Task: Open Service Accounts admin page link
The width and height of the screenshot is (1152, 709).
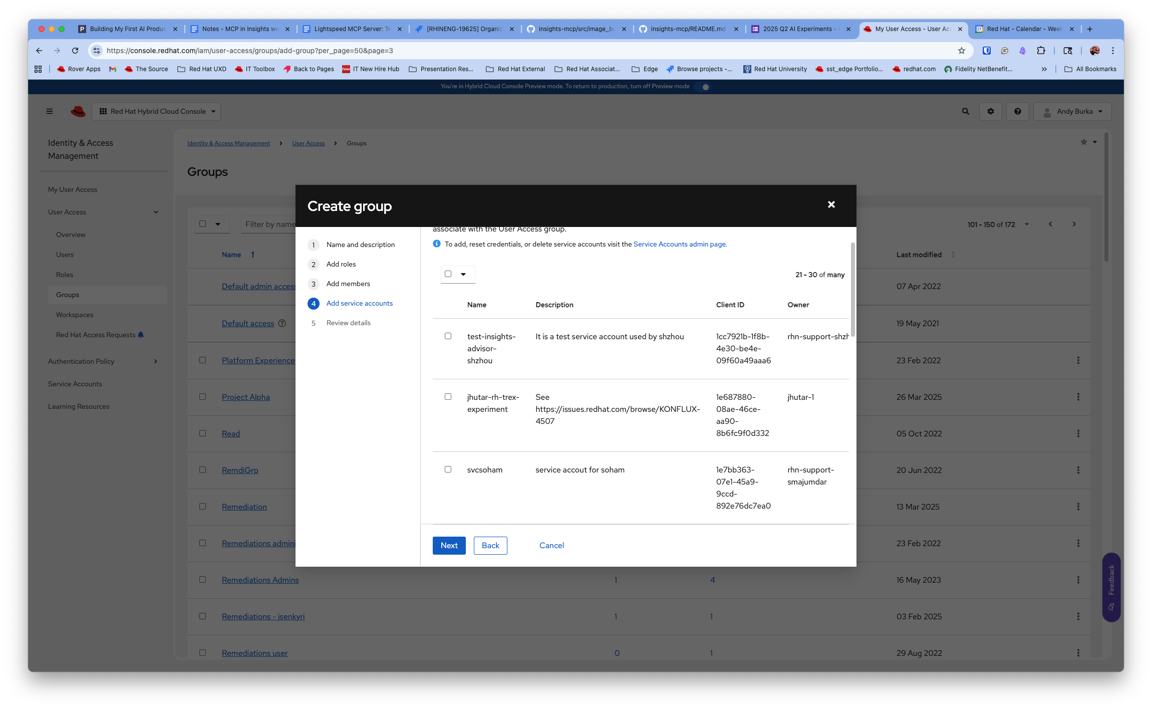Action: 679,244
